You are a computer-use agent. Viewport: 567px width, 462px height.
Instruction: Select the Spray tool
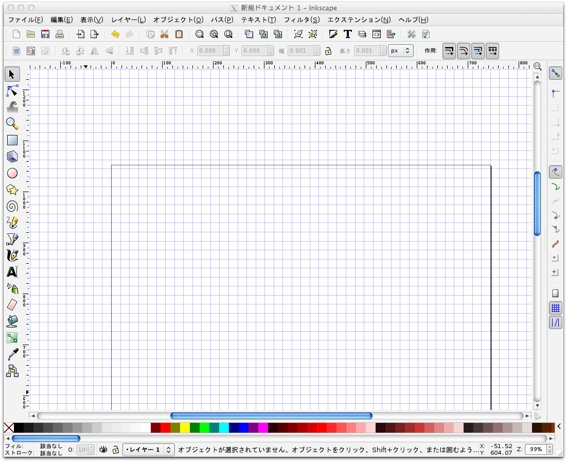pyautogui.click(x=12, y=288)
